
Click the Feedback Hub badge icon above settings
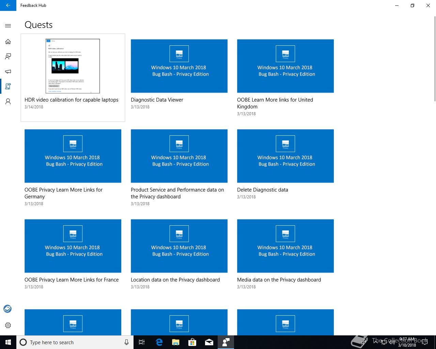pyautogui.click(x=7, y=309)
